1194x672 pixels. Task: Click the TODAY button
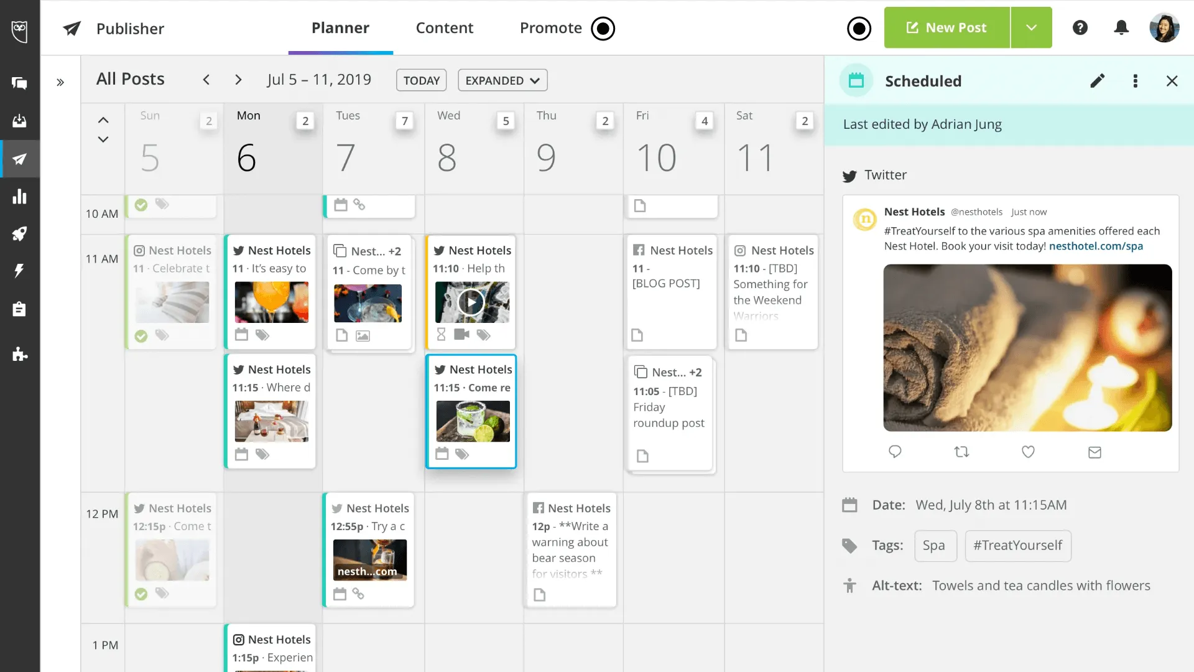tap(421, 80)
